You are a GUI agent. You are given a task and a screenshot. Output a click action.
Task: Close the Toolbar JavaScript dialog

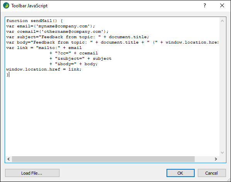click(222, 5)
